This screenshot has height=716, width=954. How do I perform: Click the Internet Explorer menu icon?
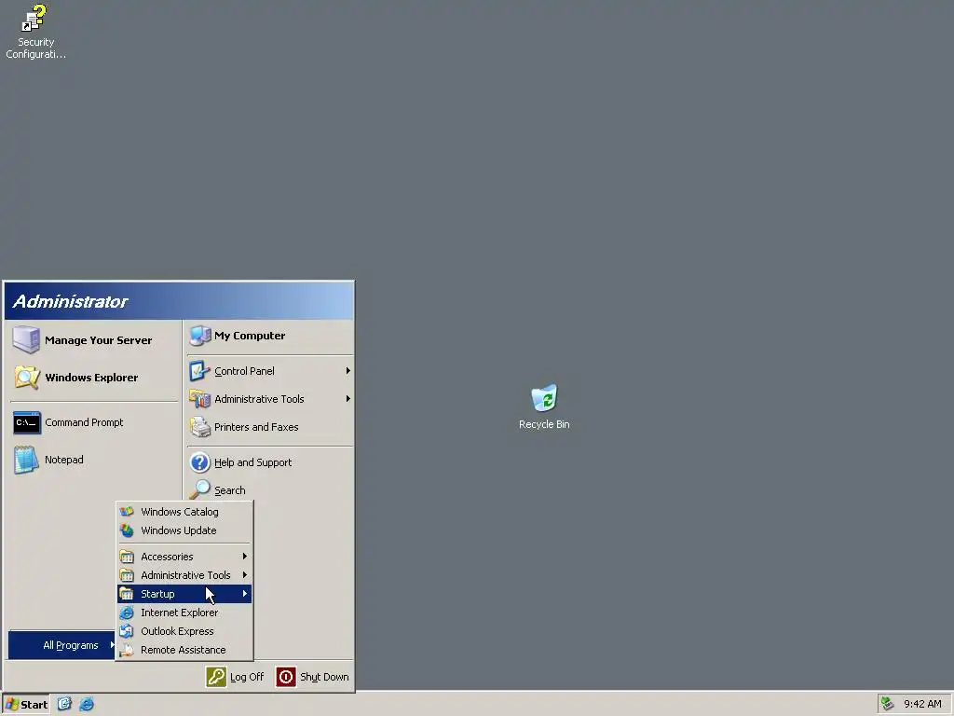(x=127, y=613)
